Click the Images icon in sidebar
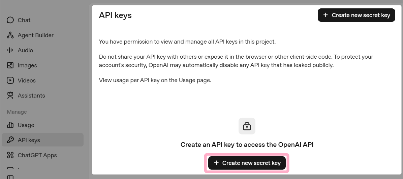Viewport: 403px width, 179px height. pos(10,65)
